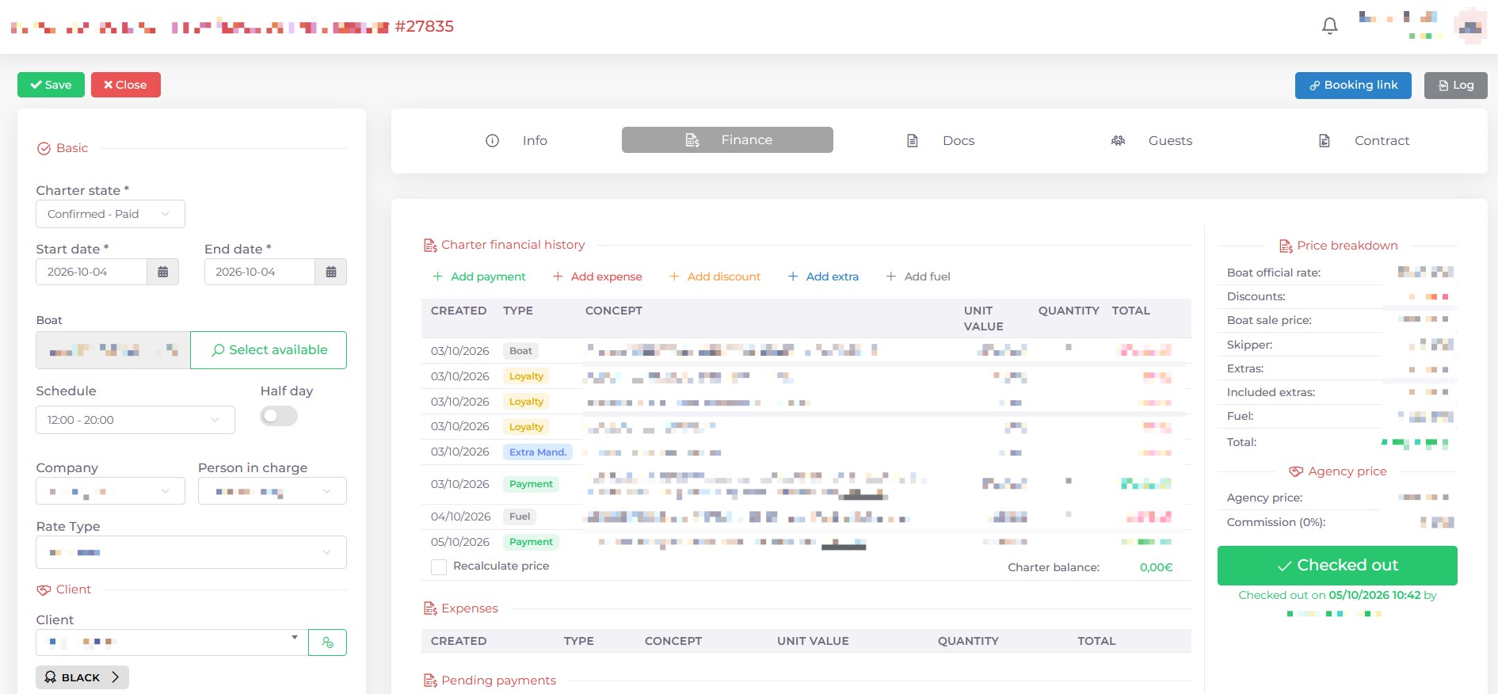Open the Company dropdown
1498x694 pixels.
pos(110,491)
